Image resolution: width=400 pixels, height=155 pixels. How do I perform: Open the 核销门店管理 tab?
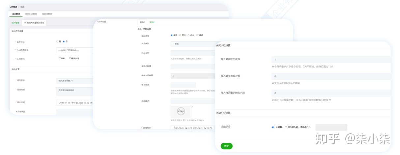31,14
